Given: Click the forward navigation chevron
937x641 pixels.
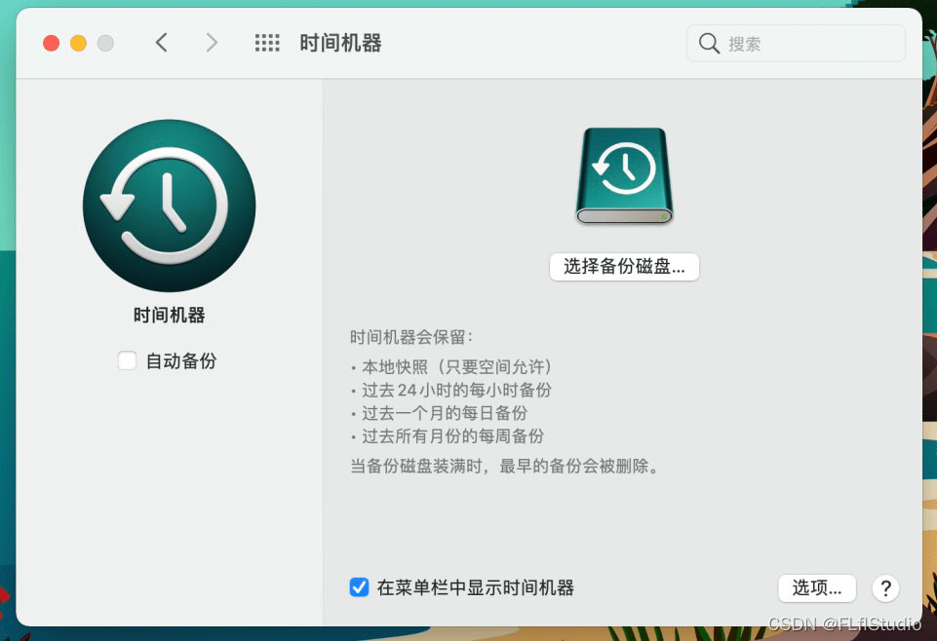Looking at the screenshot, I should coord(212,43).
